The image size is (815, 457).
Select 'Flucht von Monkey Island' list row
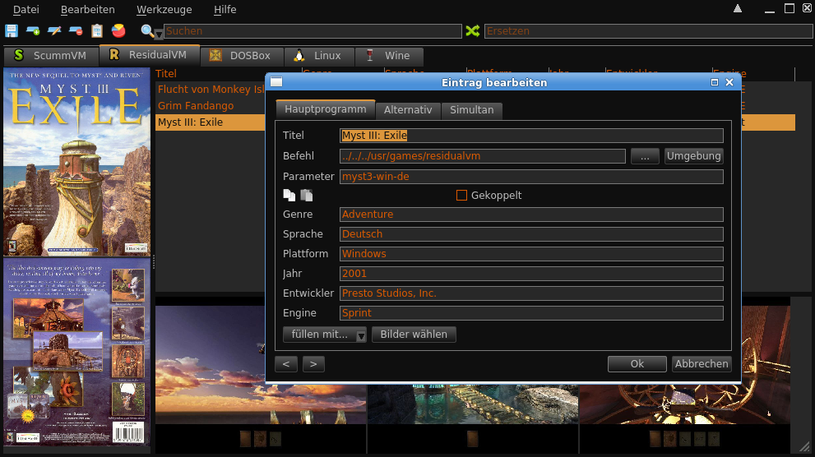(x=211, y=90)
